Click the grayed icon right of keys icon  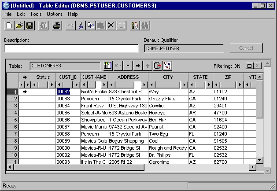coord(145,26)
